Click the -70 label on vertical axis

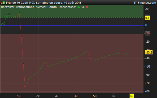click(148, 83)
